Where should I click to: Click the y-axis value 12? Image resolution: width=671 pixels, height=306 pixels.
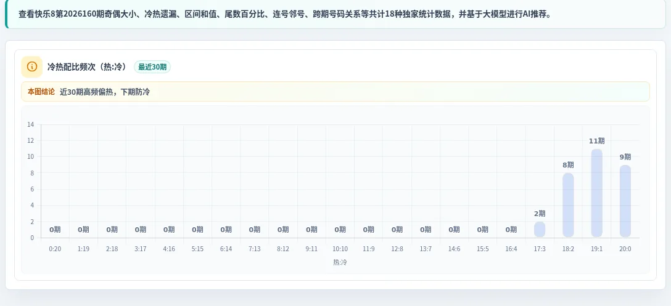30,140
